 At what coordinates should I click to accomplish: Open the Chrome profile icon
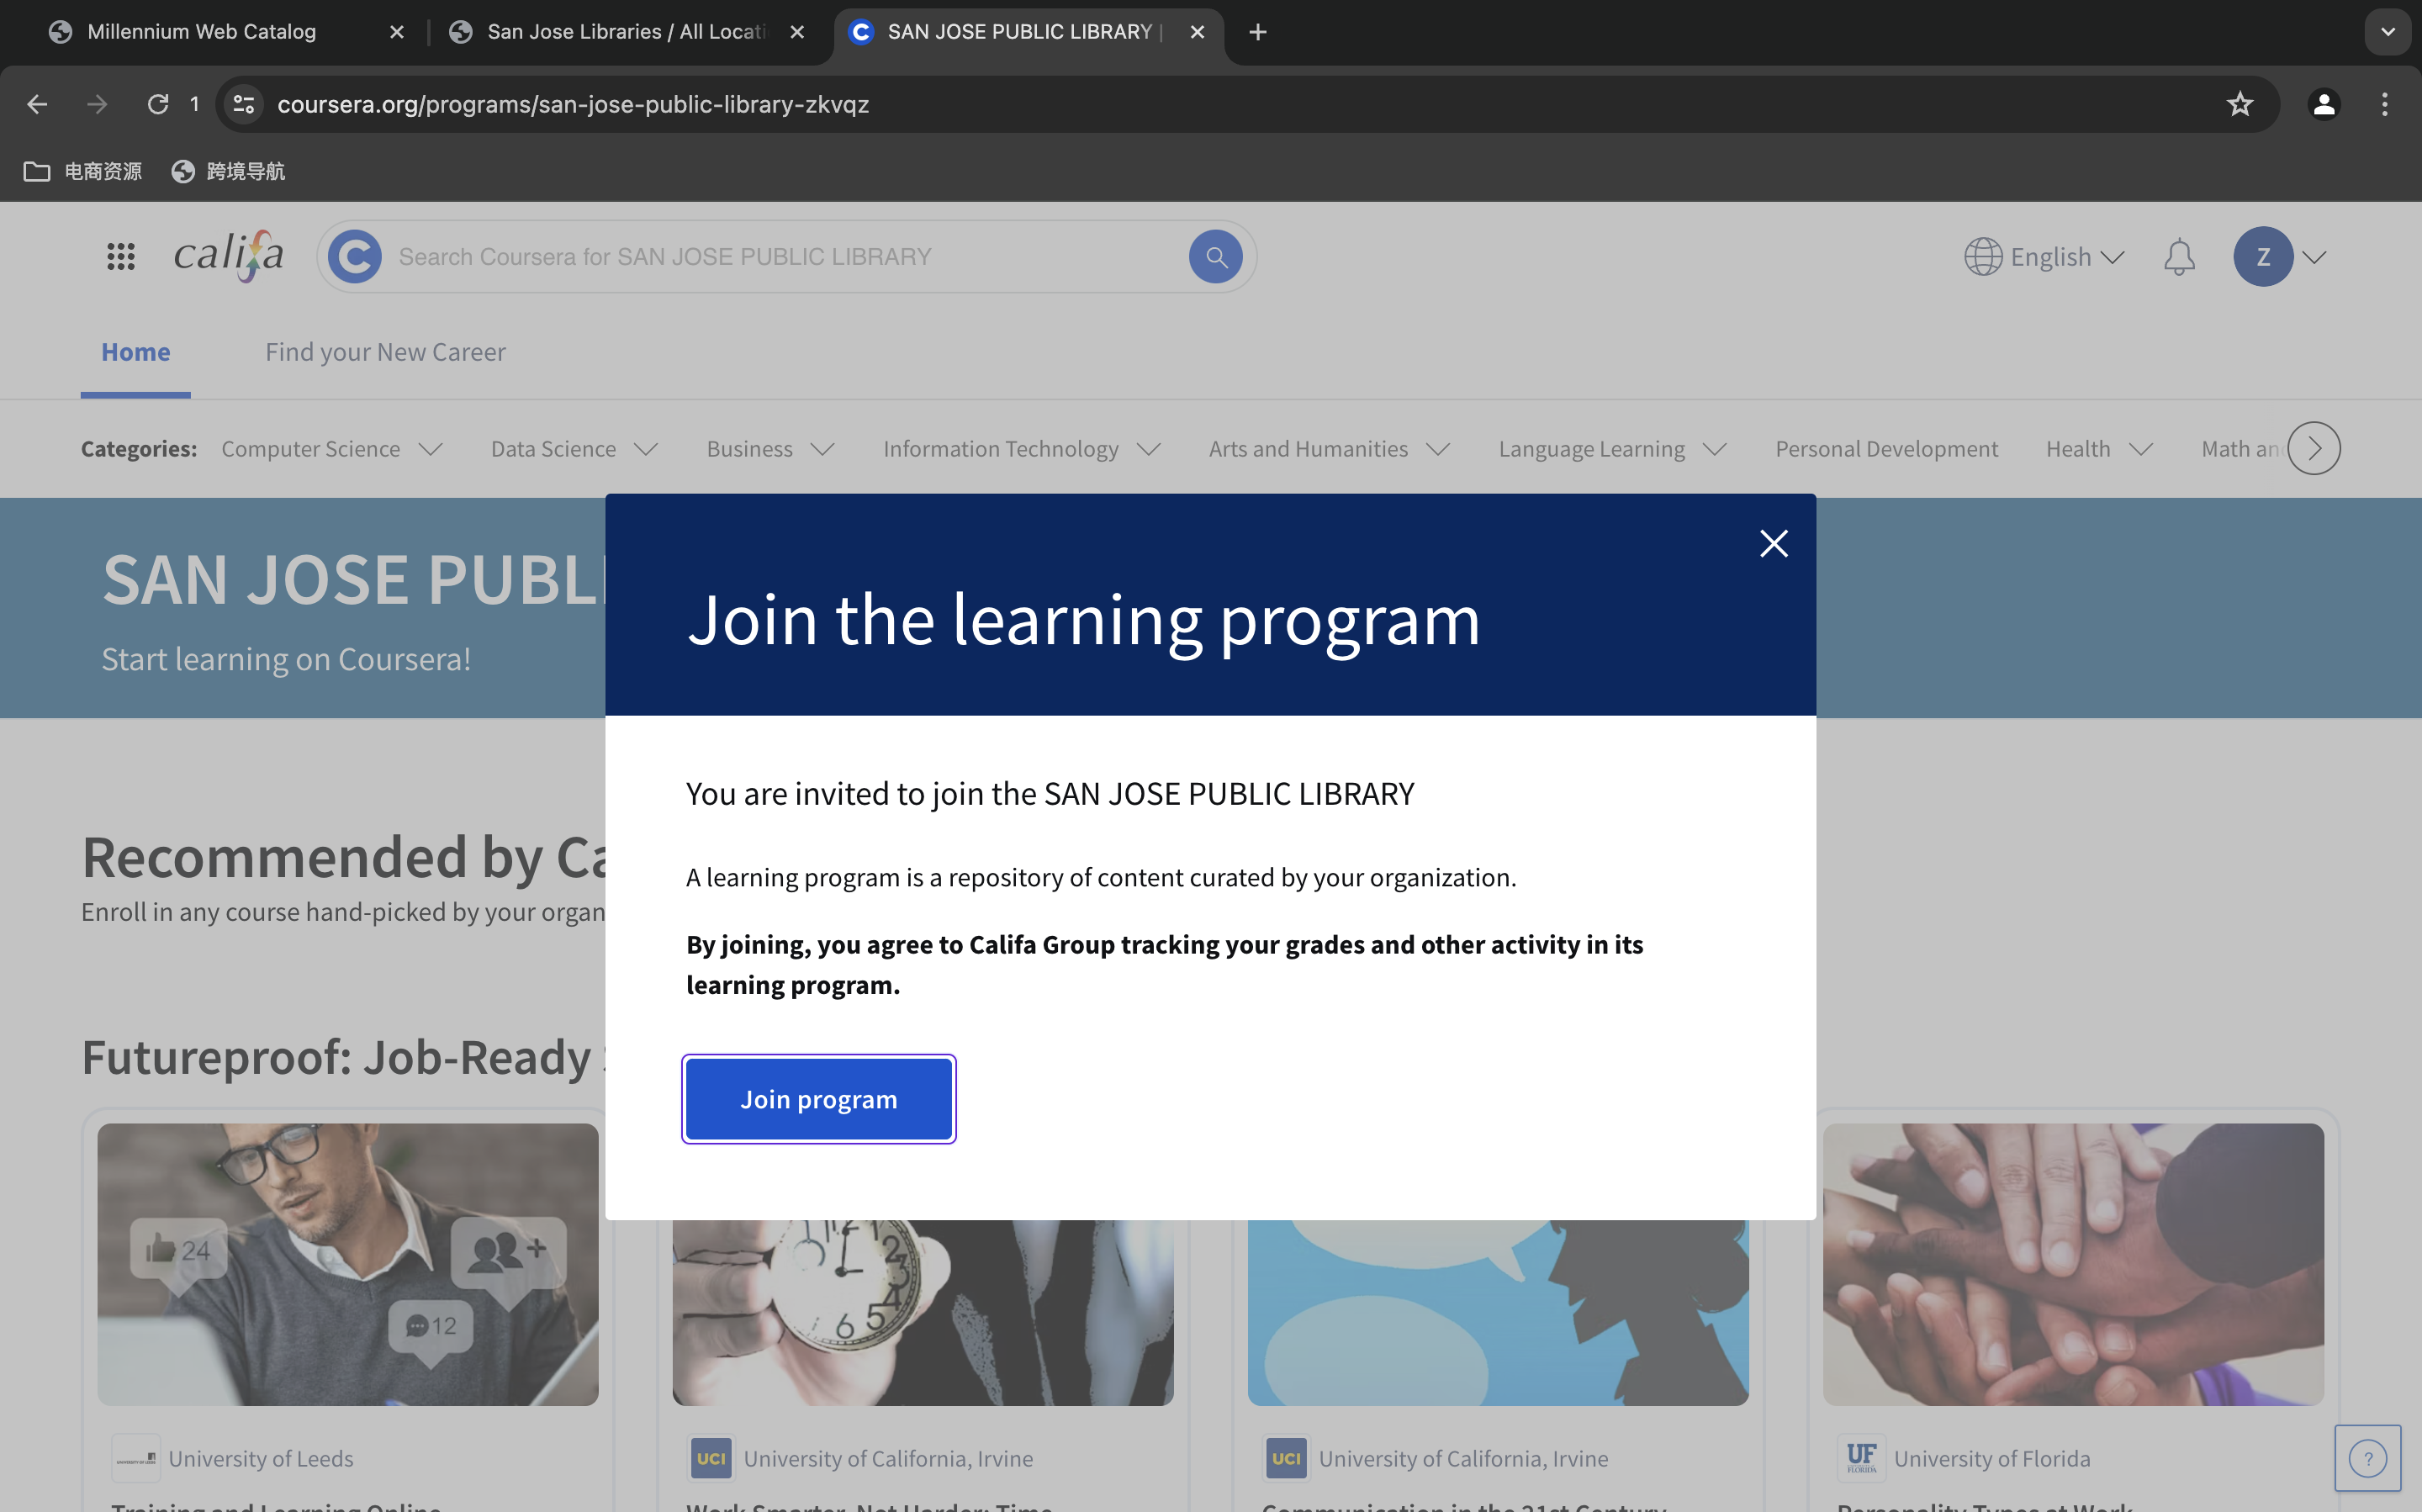pos(2323,104)
